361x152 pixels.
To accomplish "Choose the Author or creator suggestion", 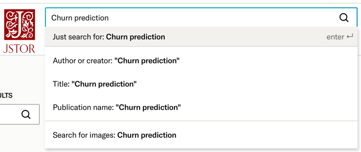I will pyautogui.click(x=201, y=61).
